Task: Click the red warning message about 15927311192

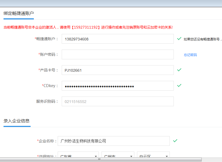Action: [x=88, y=27]
